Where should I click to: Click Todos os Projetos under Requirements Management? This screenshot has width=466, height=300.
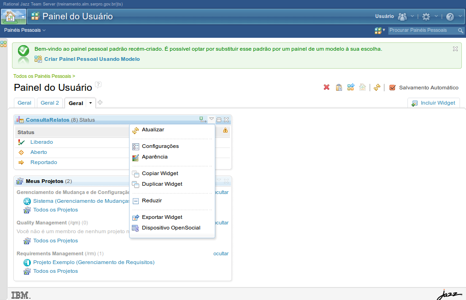[56, 271]
